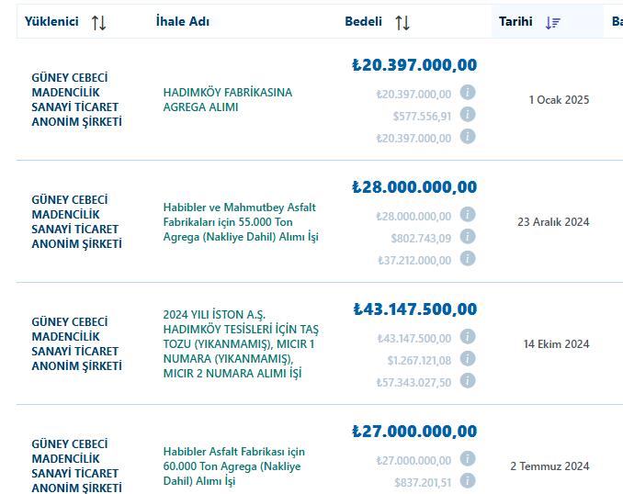Open info icon beside small ₺28.000.000,00 value

coord(468,215)
